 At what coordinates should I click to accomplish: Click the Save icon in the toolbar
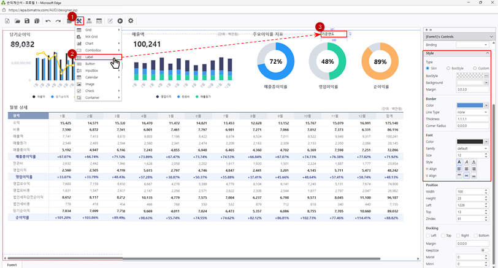(x=27, y=21)
